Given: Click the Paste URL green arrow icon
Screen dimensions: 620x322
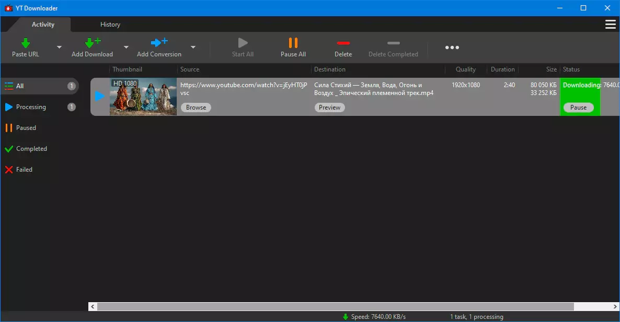Looking at the screenshot, I should [26, 43].
